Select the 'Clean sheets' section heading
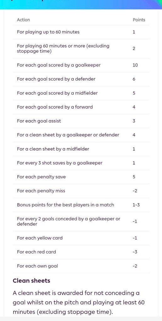 31,281
